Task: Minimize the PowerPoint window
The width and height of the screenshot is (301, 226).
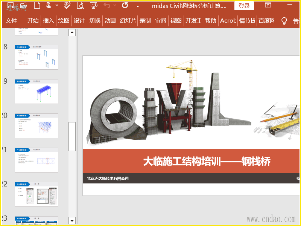Action: pyautogui.click(x=289, y=5)
